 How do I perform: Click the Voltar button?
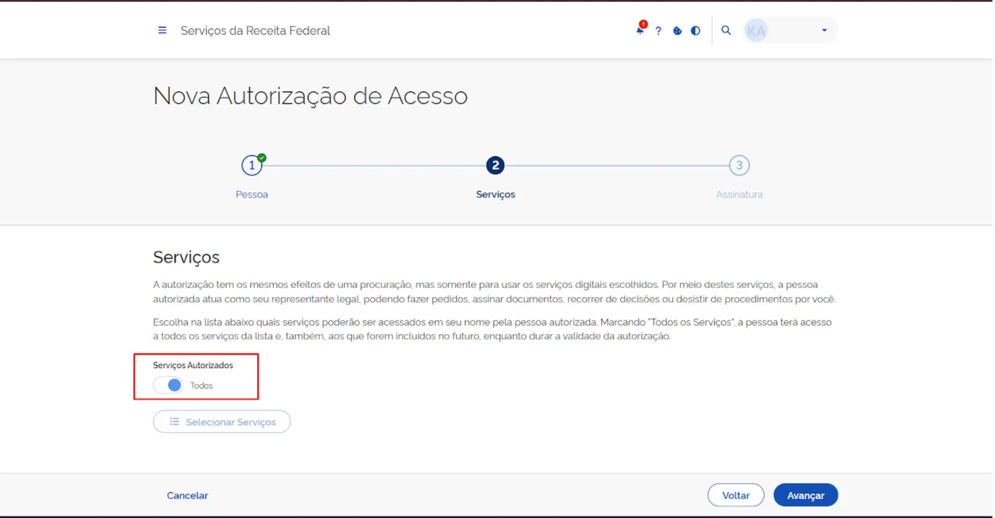pyautogui.click(x=736, y=495)
